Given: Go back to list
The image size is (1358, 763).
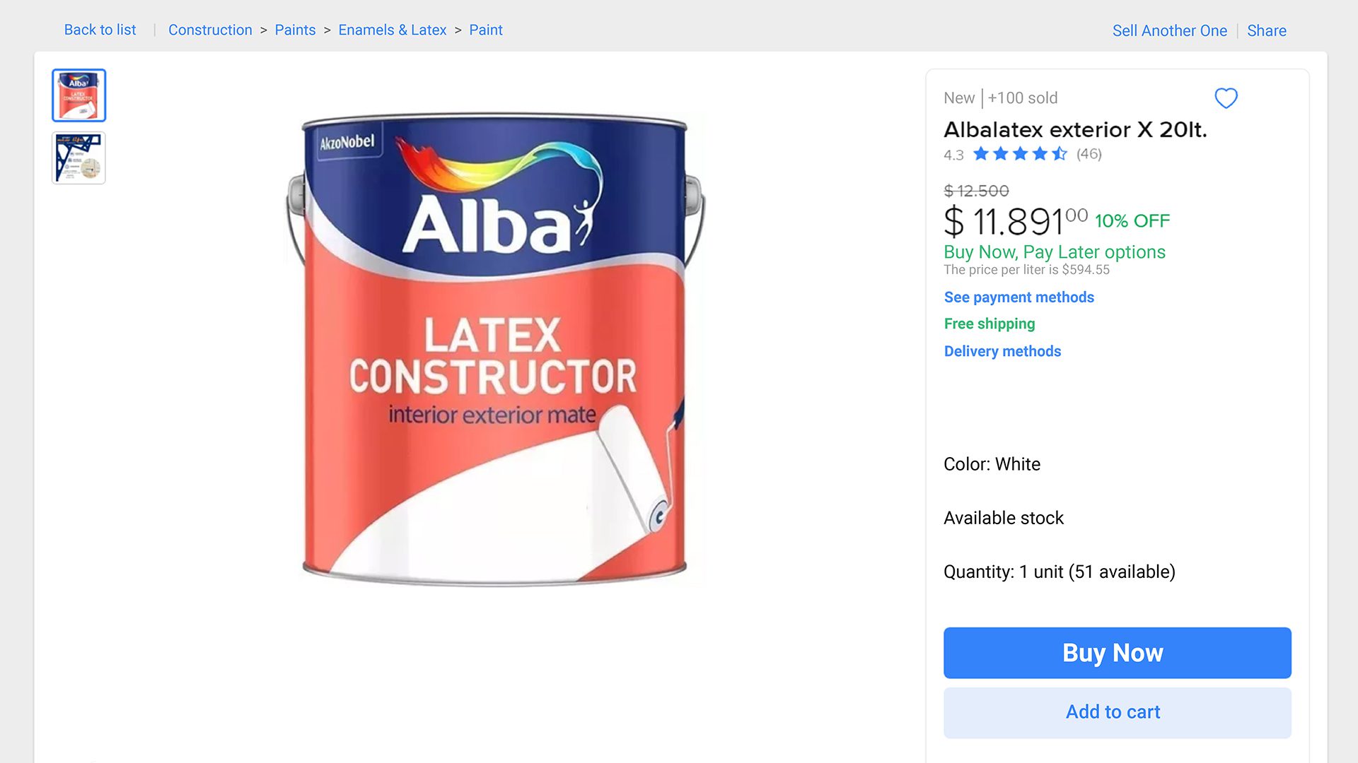Looking at the screenshot, I should [x=100, y=30].
